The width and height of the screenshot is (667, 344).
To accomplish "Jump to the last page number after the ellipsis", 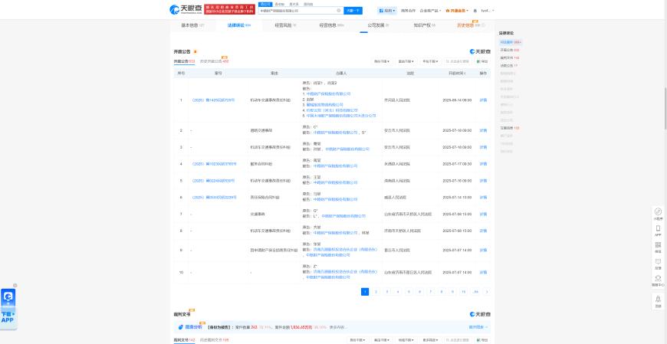I will [x=475, y=292].
